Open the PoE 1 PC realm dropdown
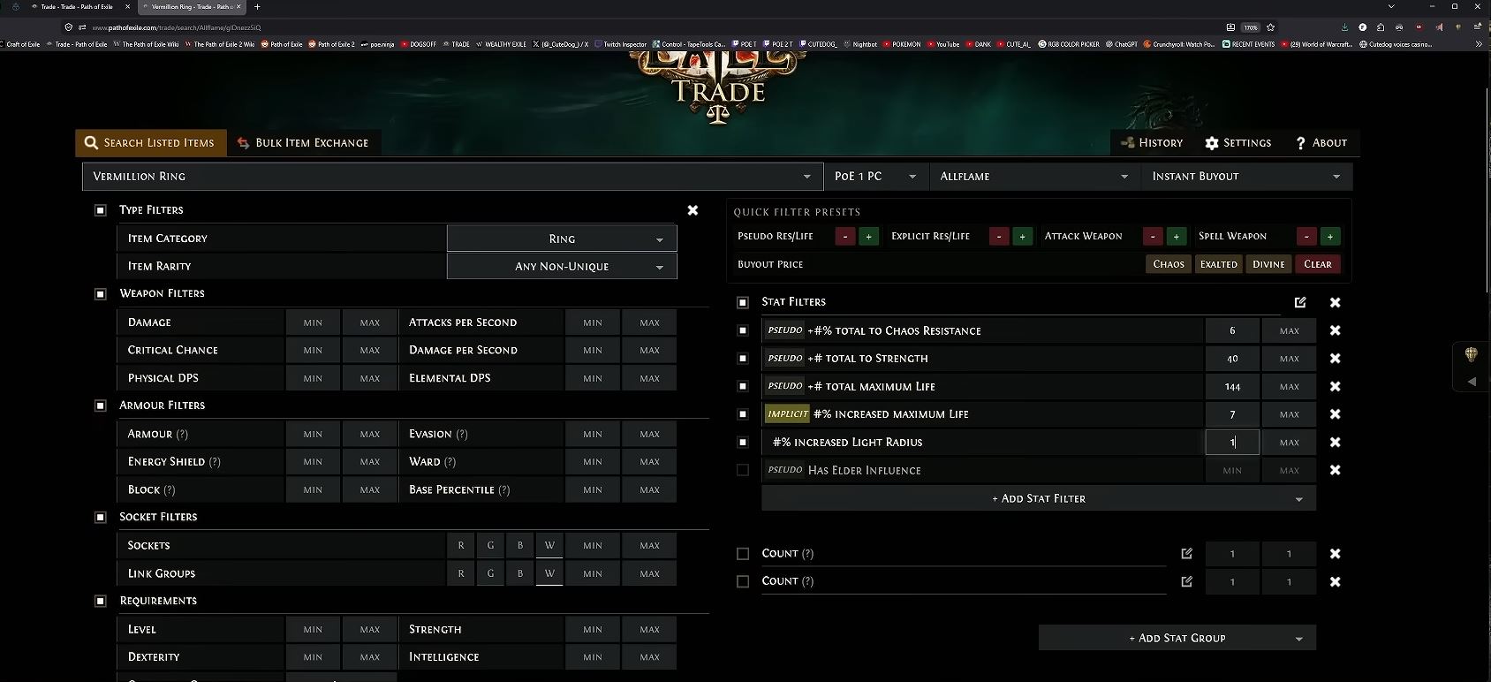1491x682 pixels. coord(876,177)
